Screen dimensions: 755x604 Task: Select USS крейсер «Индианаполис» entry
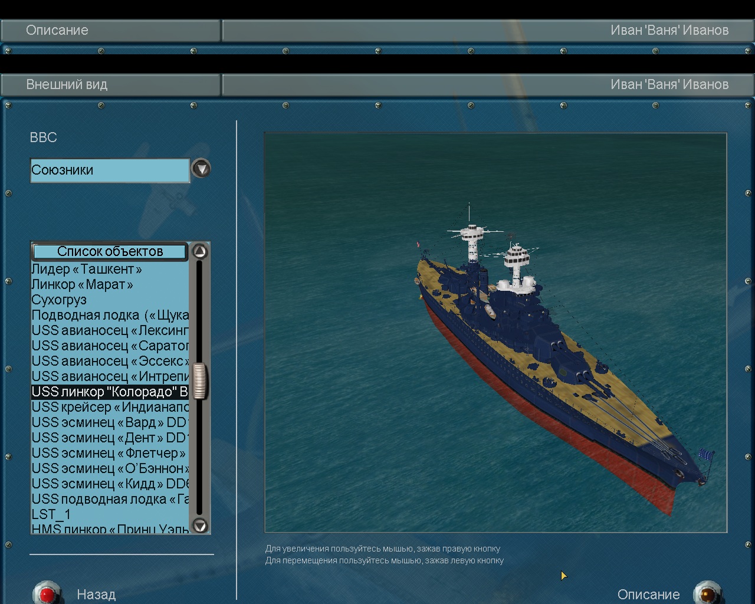tap(110, 408)
